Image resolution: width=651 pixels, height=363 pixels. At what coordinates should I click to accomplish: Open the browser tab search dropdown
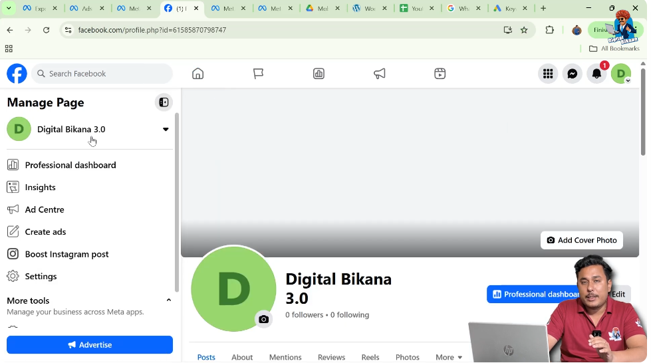coord(8,8)
